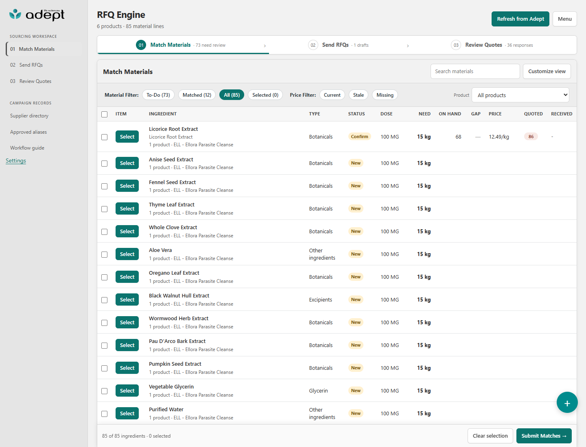Image resolution: width=586 pixels, height=447 pixels.
Task: Check the Anise Seed Extract row checkbox
Action: click(105, 163)
